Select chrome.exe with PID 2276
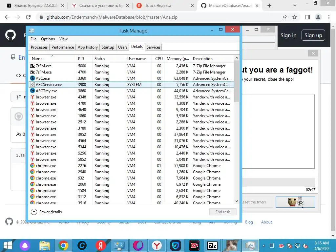 (x=131, y=166)
